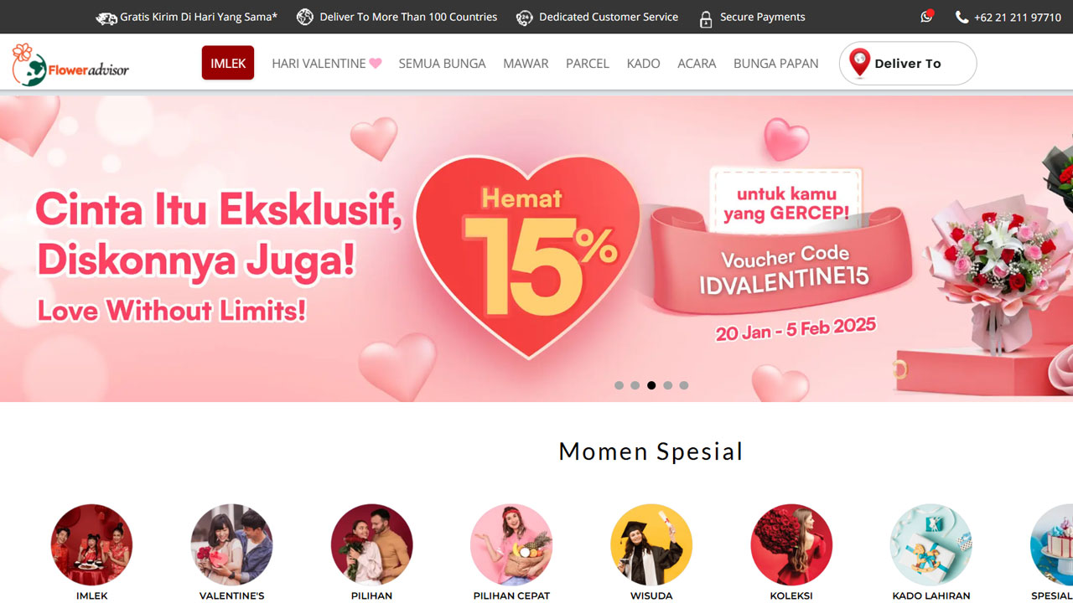Screen dimensions: 1073x603
Task: Call the +62 21 211 97710 link
Action: click(x=1018, y=18)
